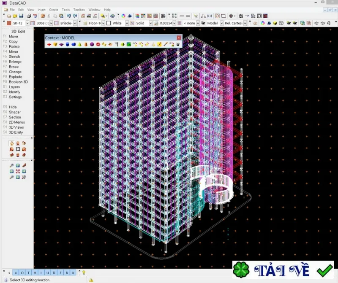Choose 3D Views in the 3D Edit menu

(16, 127)
